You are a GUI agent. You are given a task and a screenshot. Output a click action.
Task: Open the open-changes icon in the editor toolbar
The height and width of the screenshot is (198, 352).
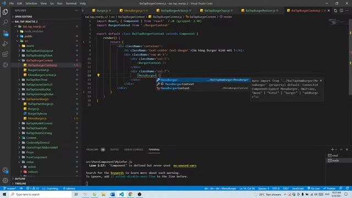click(335, 10)
